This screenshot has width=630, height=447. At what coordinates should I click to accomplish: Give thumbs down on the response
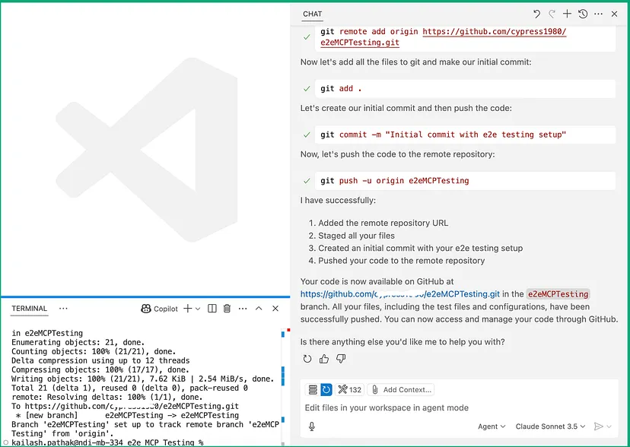(341, 359)
